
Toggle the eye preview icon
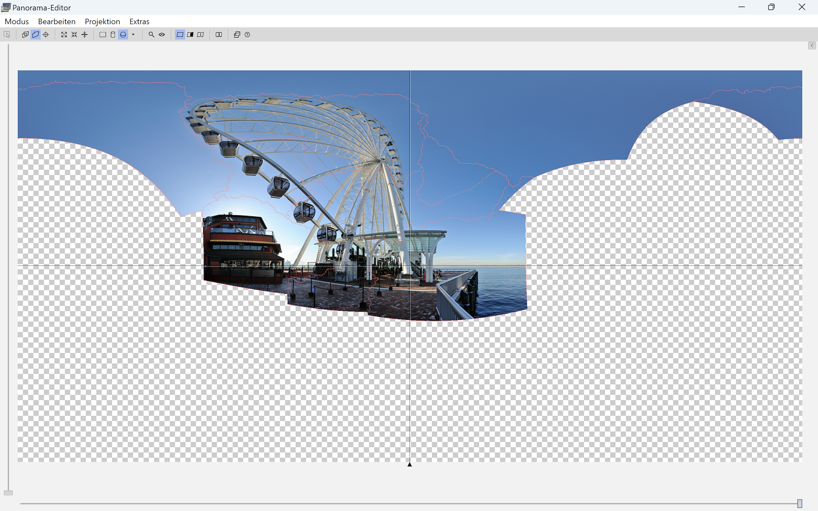tap(162, 35)
